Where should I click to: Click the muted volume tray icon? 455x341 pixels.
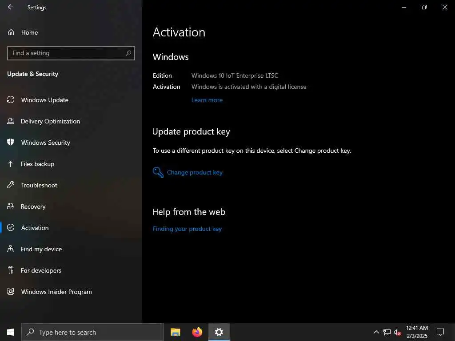click(x=397, y=332)
